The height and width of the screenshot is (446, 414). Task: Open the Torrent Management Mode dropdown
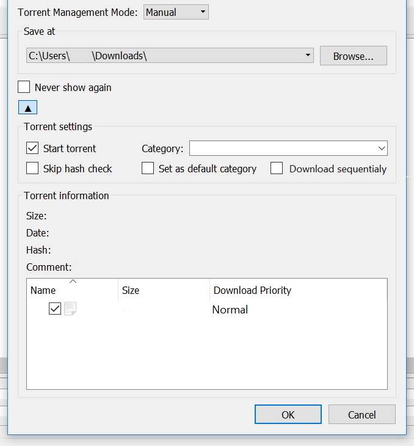tap(176, 12)
